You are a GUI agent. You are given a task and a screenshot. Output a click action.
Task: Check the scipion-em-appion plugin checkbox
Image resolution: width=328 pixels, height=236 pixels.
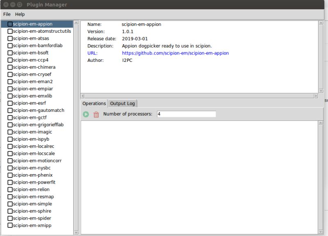[10, 24]
